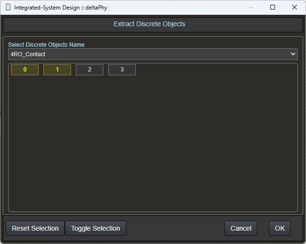Select discrete object 3
306x244 pixels.
(x=122, y=70)
